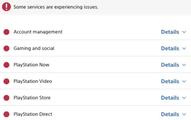Expand the PlayStation Video chevron arrow

(184, 81)
